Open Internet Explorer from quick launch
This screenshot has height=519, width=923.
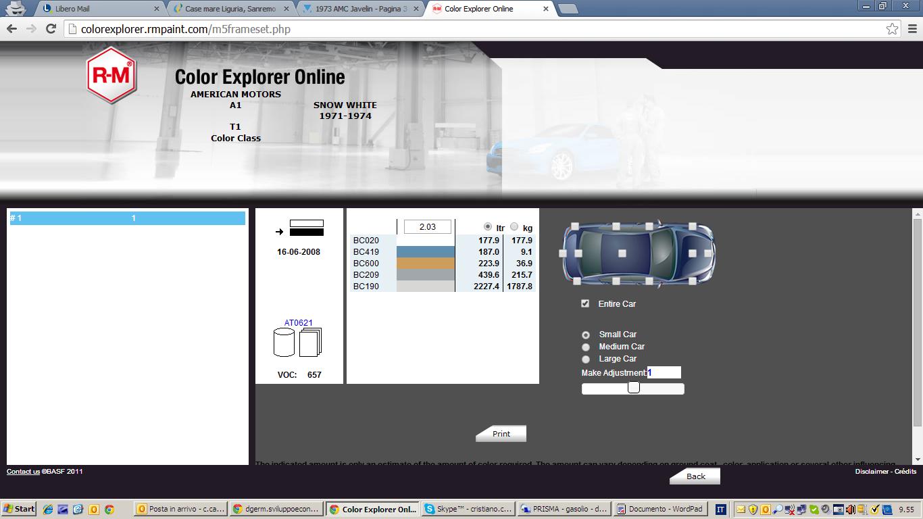(x=47, y=510)
